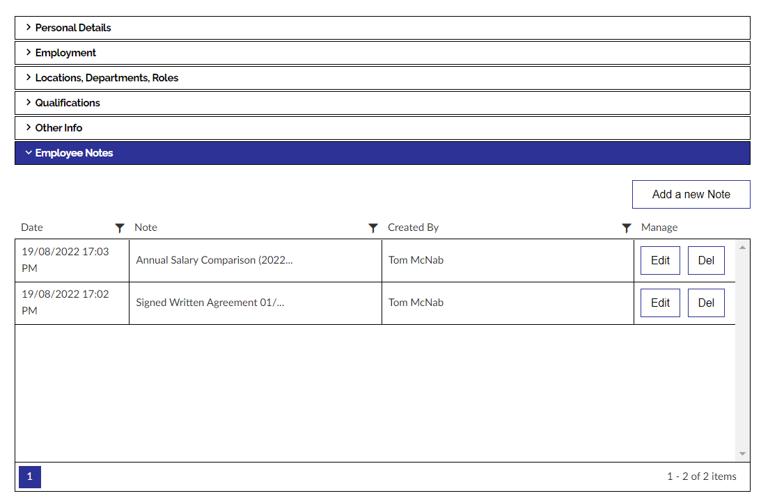Image resolution: width=761 pixels, height=498 pixels.
Task: Collapse the Employee Notes section
Action: tap(74, 153)
